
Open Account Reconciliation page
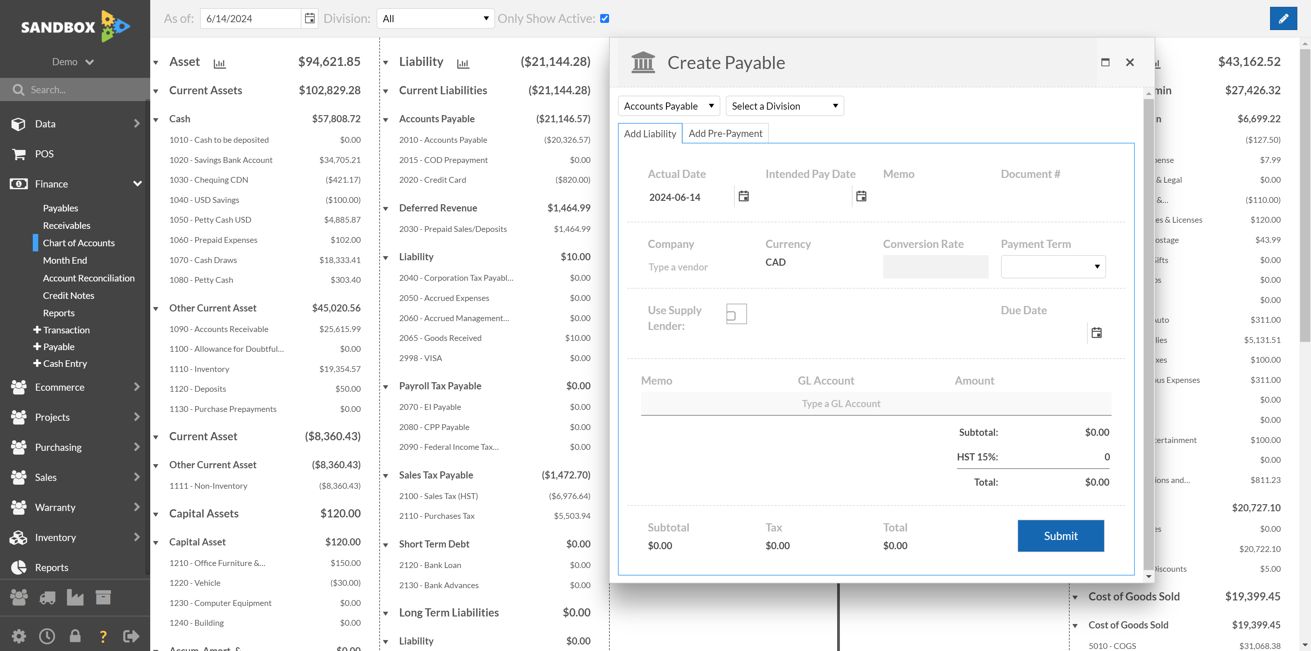click(88, 278)
